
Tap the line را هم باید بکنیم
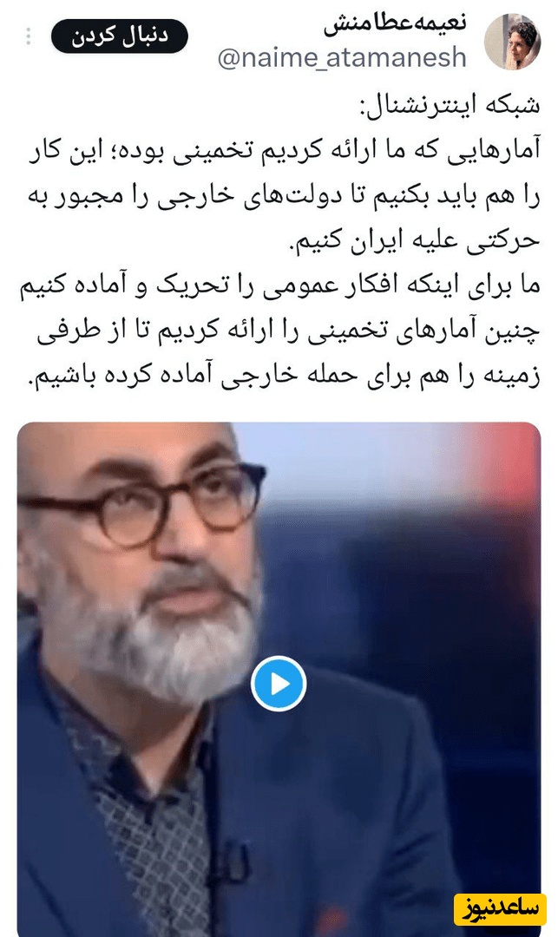click(x=284, y=195)
